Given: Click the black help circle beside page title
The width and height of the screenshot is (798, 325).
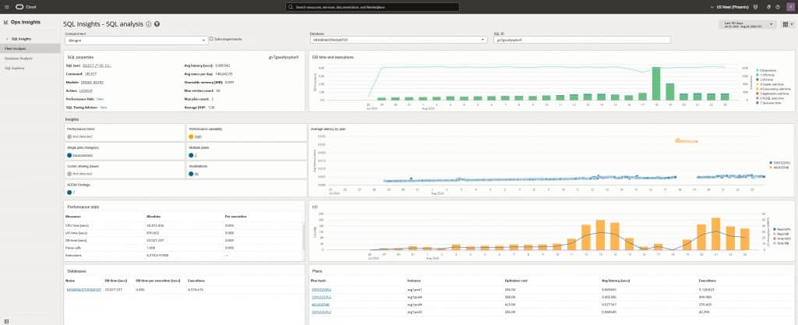Looking at the screenshot, I should (x=157, y=24).
